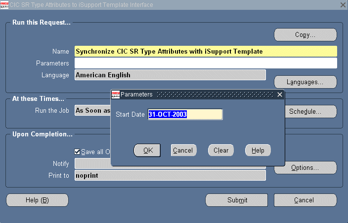This screenshot has width=348, height=223.
Task: Click the Run the Job field
Action: [92, 110]
